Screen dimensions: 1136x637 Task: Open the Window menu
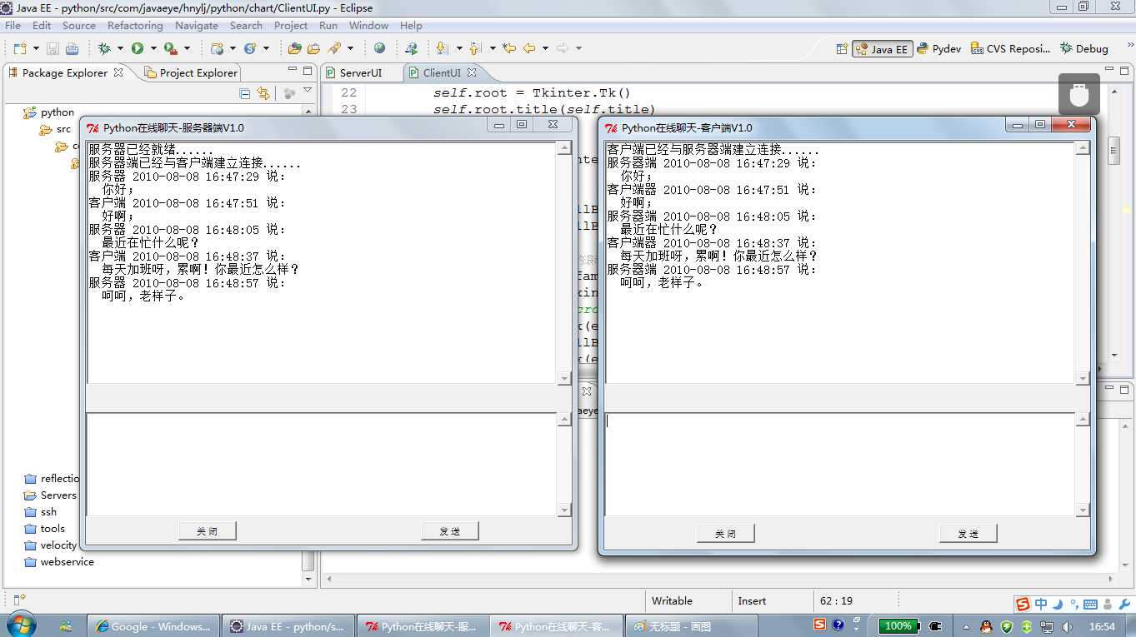[x=369, y=26]
